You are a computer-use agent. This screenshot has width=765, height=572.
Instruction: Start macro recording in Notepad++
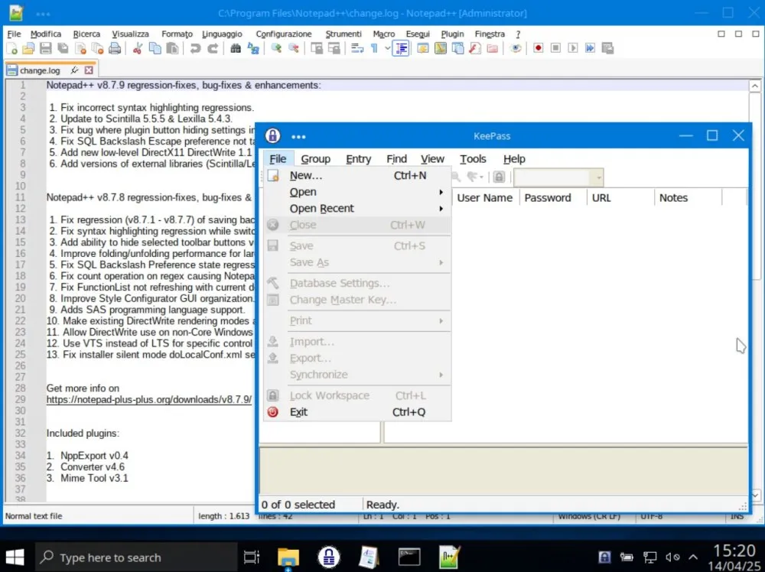(x=538, y=48)
